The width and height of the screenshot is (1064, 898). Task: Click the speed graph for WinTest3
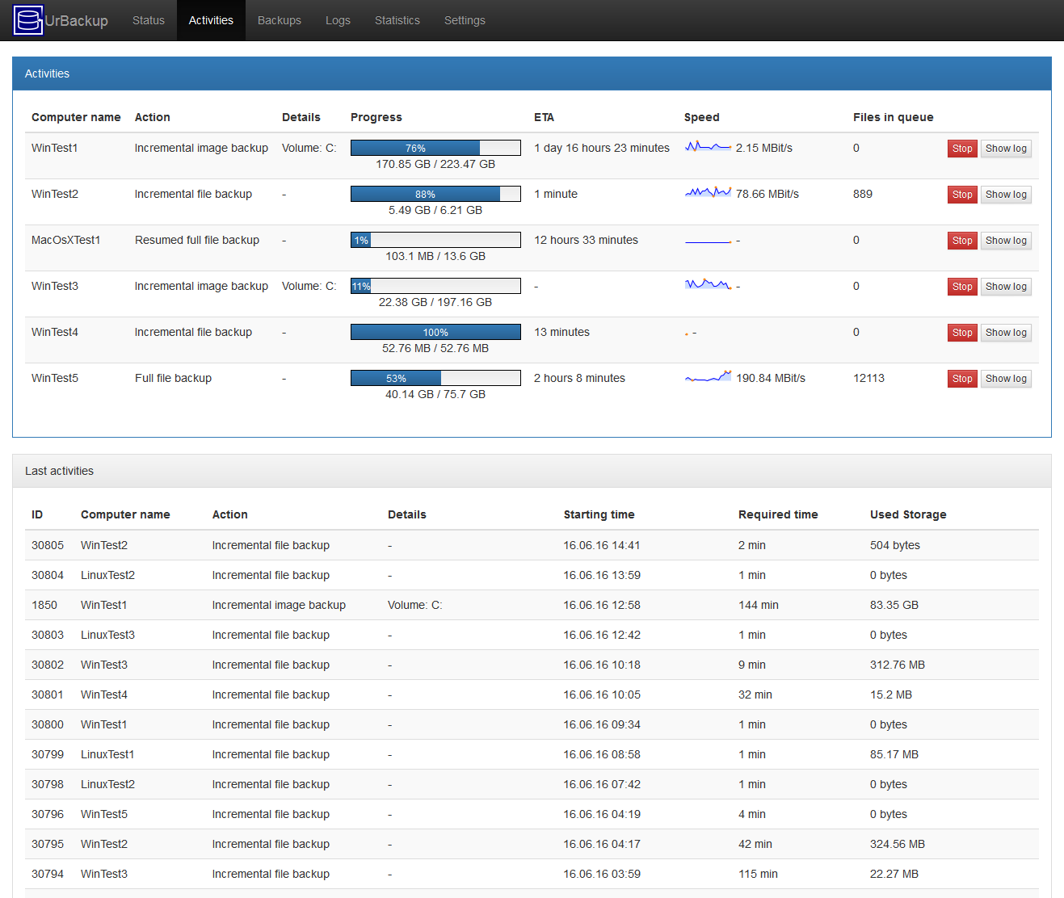tap(708, 284)
